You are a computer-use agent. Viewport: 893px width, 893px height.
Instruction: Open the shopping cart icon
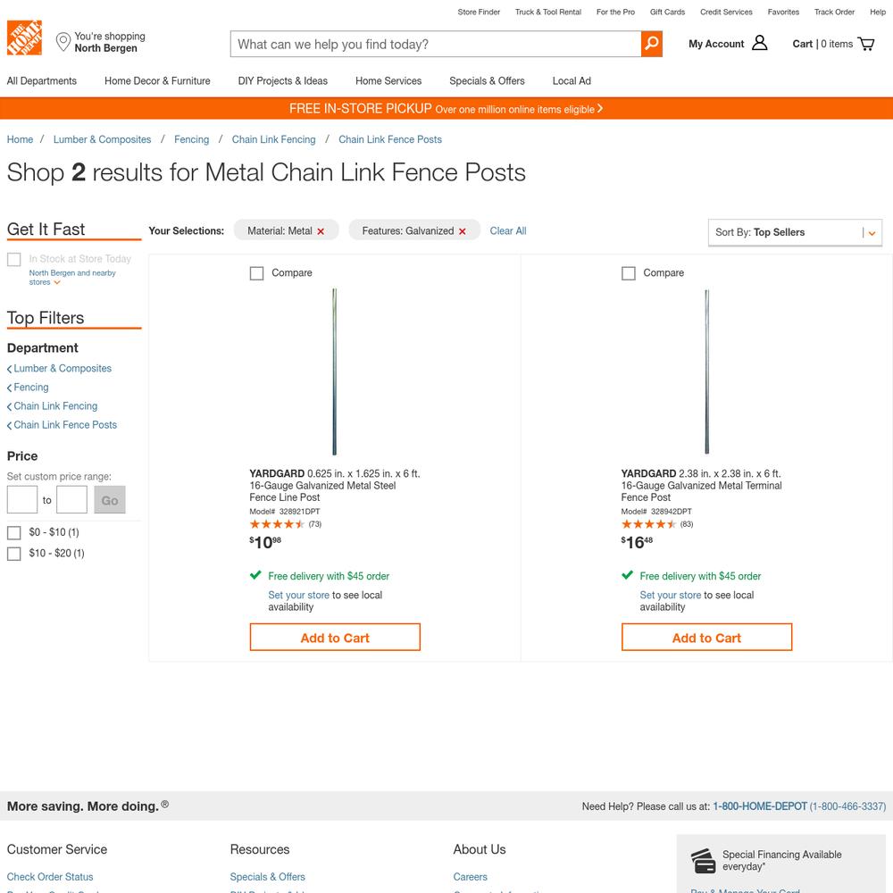(x=865, y=44)
